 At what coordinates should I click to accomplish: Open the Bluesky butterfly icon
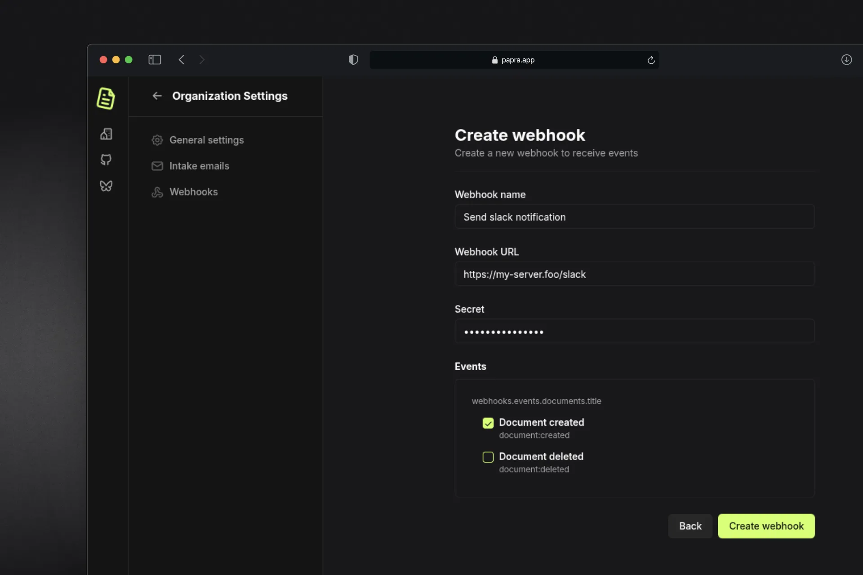coord(106,186)
